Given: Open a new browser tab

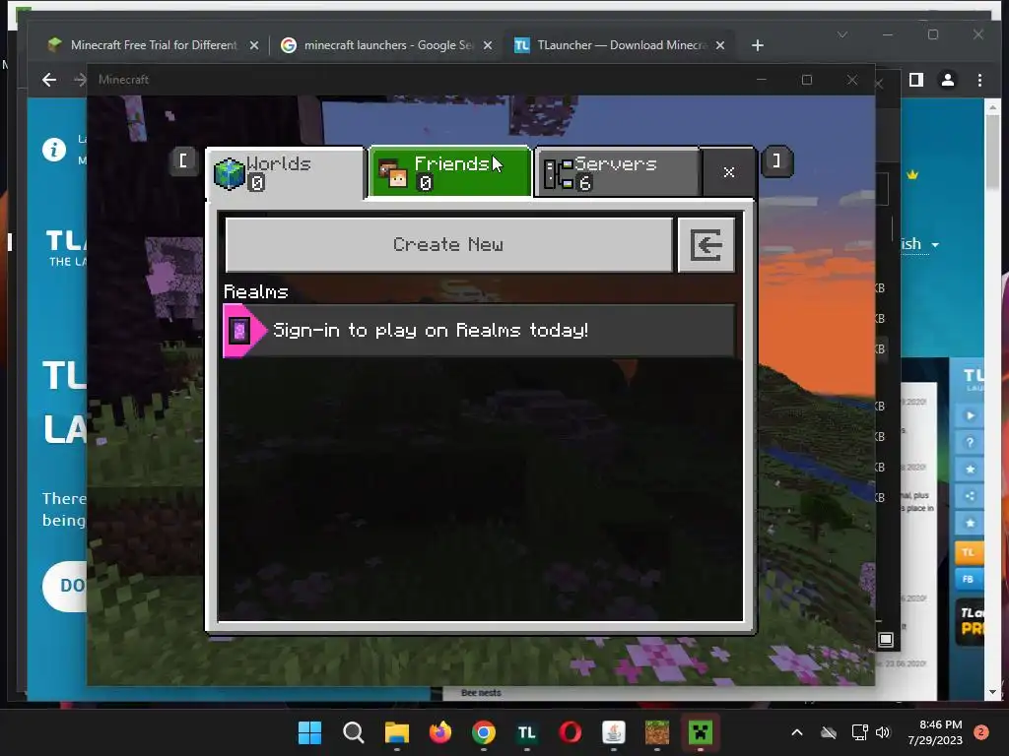Looking at the screenshot, I should pos(758,45).
